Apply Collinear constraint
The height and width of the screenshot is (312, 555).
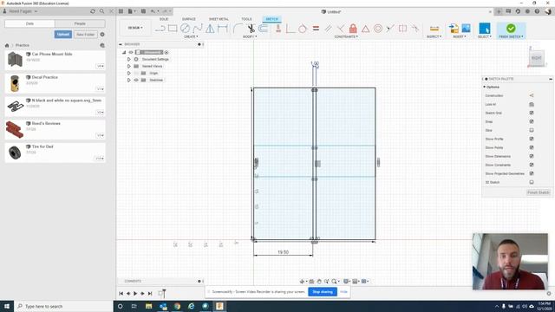390,29
